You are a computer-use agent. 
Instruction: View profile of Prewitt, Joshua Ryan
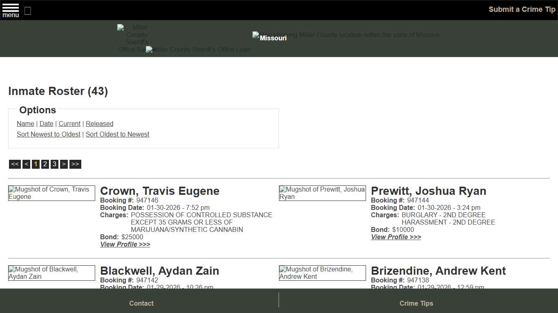(x=395, y=237)
